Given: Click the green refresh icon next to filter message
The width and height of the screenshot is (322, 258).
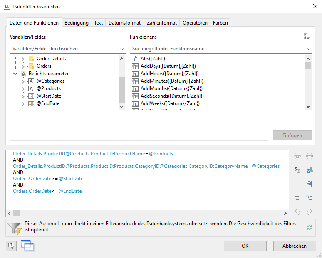Looking at the screenshot, I should point(309,228).
